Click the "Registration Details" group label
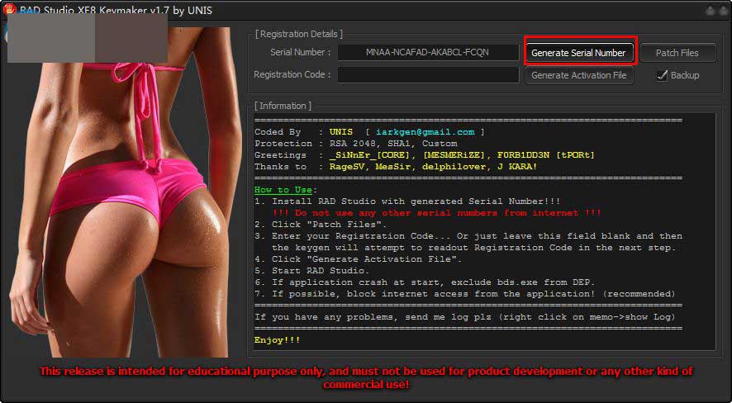This screenshot has height=403, width=732. click(x=298, y=34)
